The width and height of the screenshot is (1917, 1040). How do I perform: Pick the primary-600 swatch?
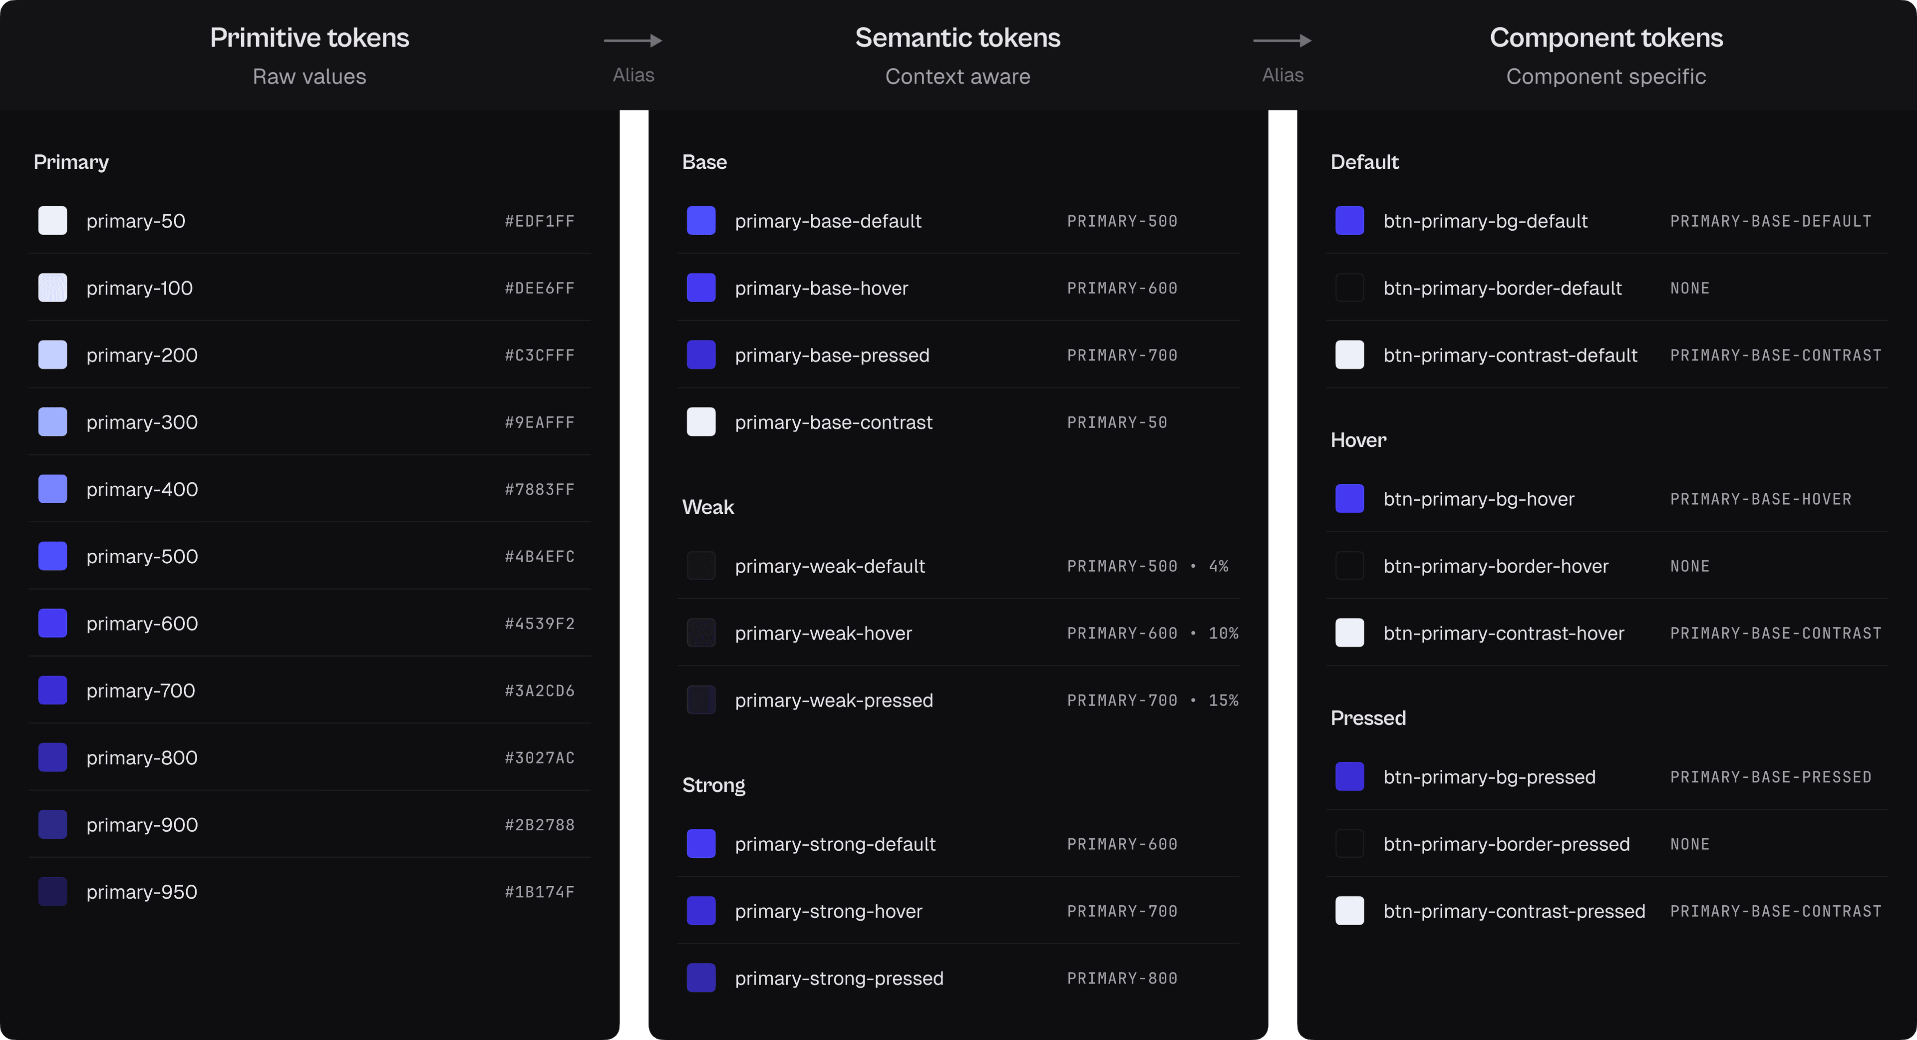(53, 623)
